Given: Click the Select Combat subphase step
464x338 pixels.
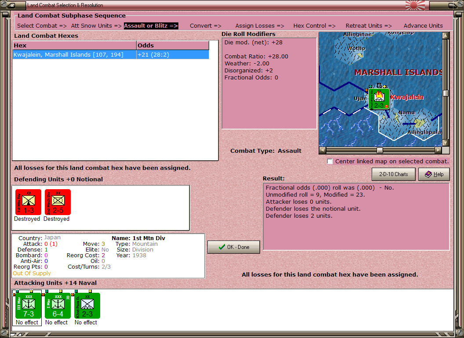Looking at the screenshot, I should 42,26.
